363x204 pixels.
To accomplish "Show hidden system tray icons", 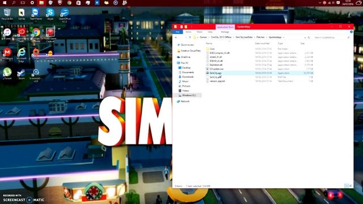I will (320, 3).
